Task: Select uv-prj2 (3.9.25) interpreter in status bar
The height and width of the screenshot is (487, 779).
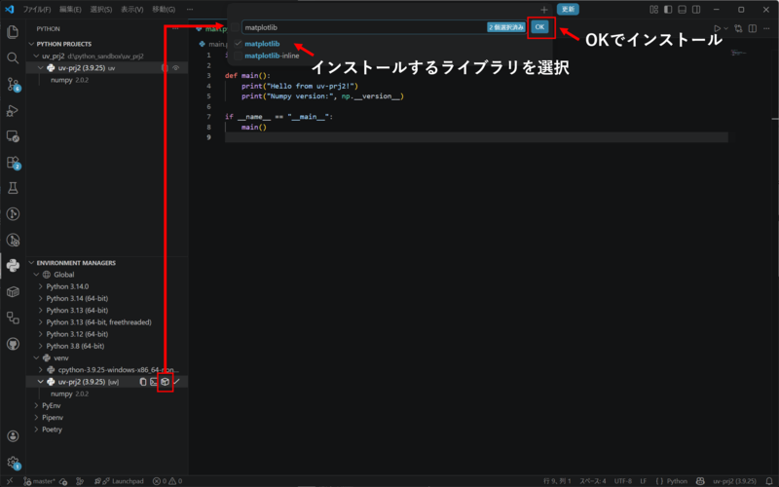Action: tap(734, 481)
